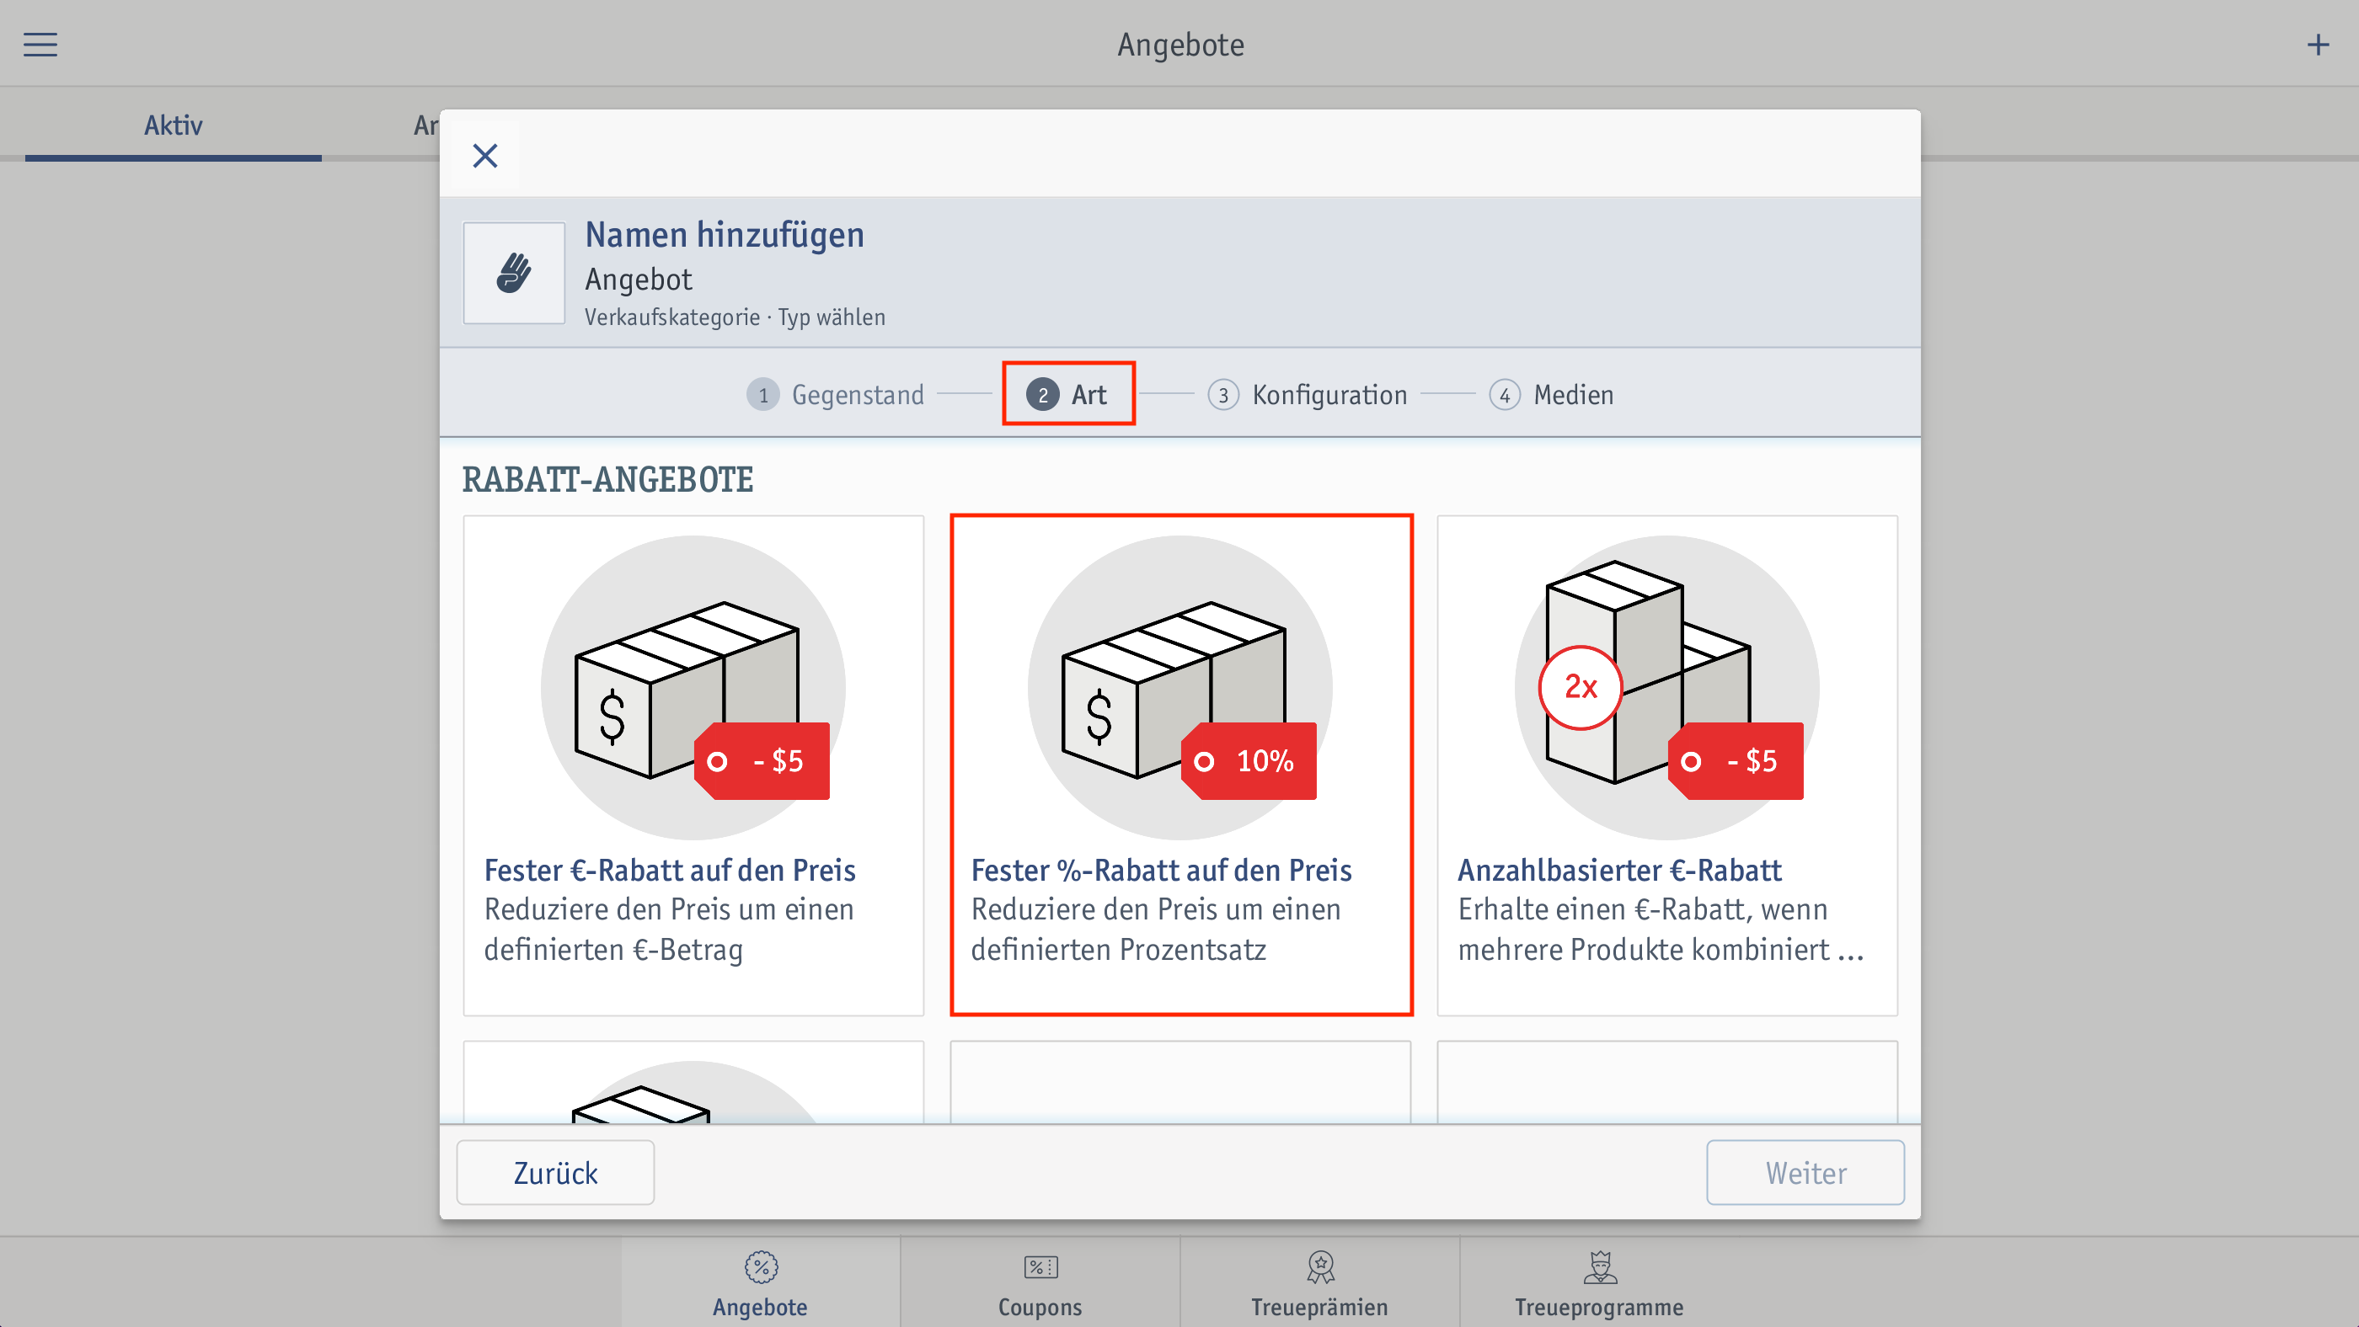Click 'Erhalte einen €-Rabatt, wenn mehrere Produkte' description
The height and width of the screenshot is (1327, 2359).
pyautogui.click(x=1661, y=929)
